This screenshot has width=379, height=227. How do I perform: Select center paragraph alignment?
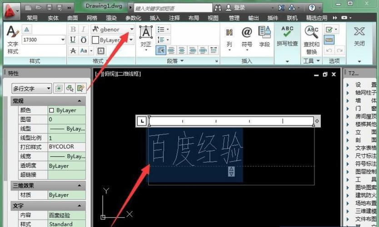coord(182,50)
